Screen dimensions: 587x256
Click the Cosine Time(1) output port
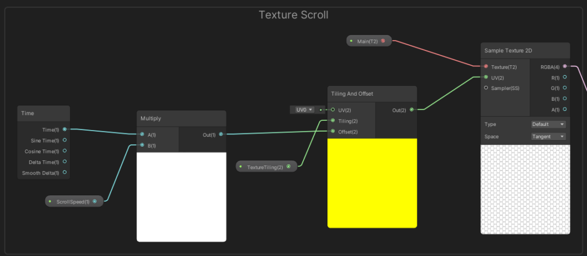click(x=64, y=151)
